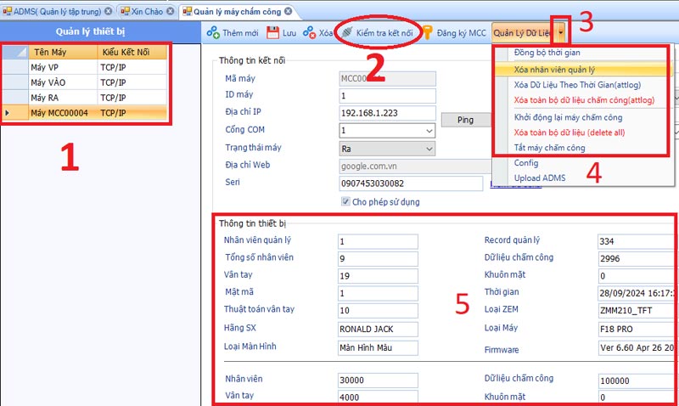Close the Quản lý máy chấm công tab
The height and width of the screenshot is (406, 679).
(288, 11)
